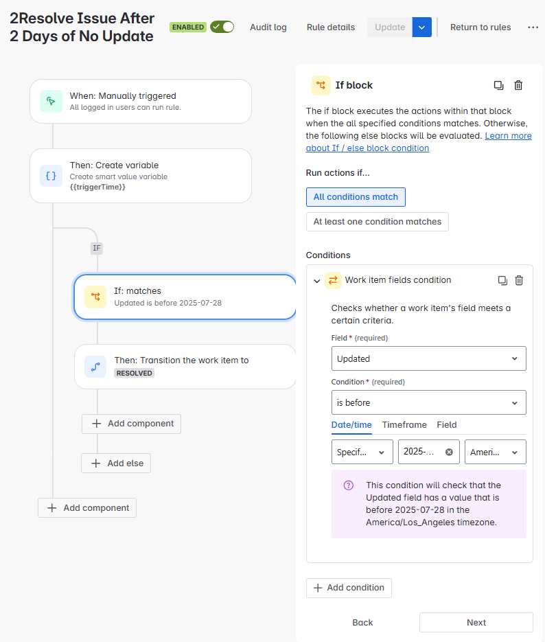Select the When: Manually triggered card
This screenshot has width=545, height=642.
pyautogui.click(x=141, y=101)
